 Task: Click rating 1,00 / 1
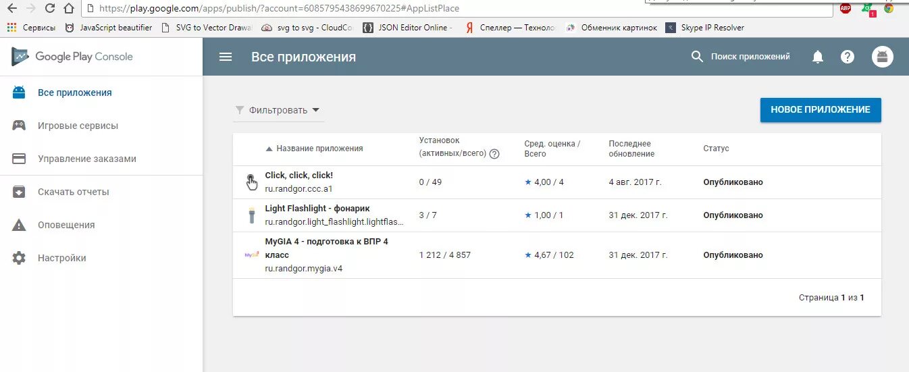pos(544,215)
